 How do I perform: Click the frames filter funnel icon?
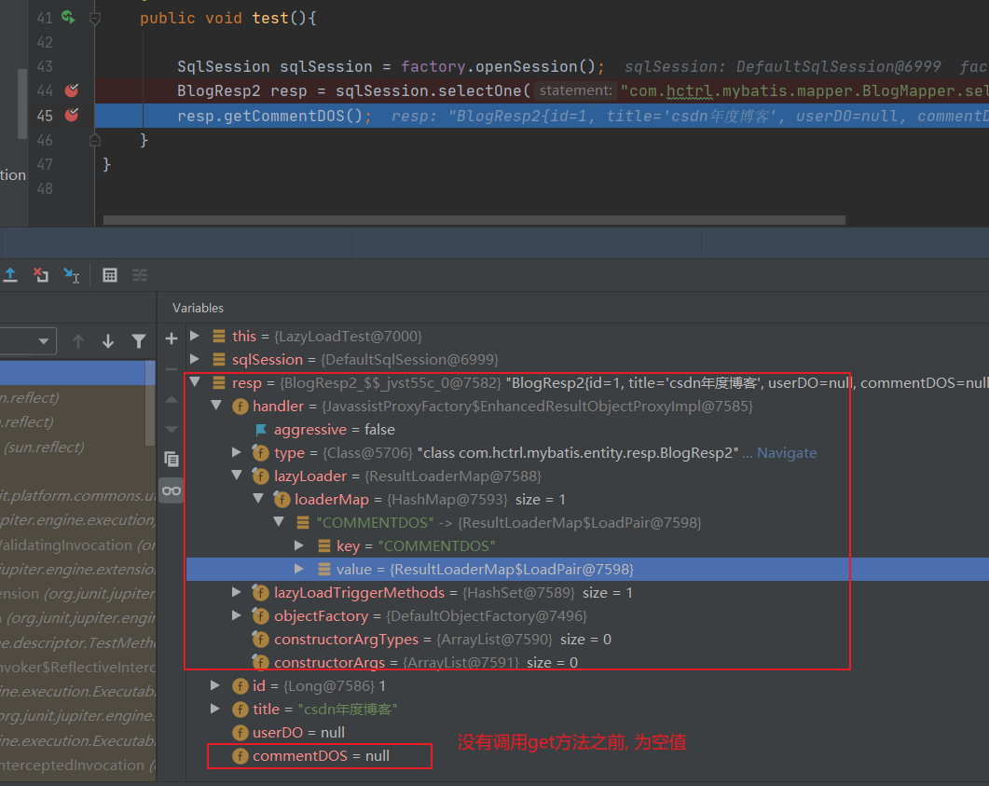pyautogui.click(x=139, y=341)
